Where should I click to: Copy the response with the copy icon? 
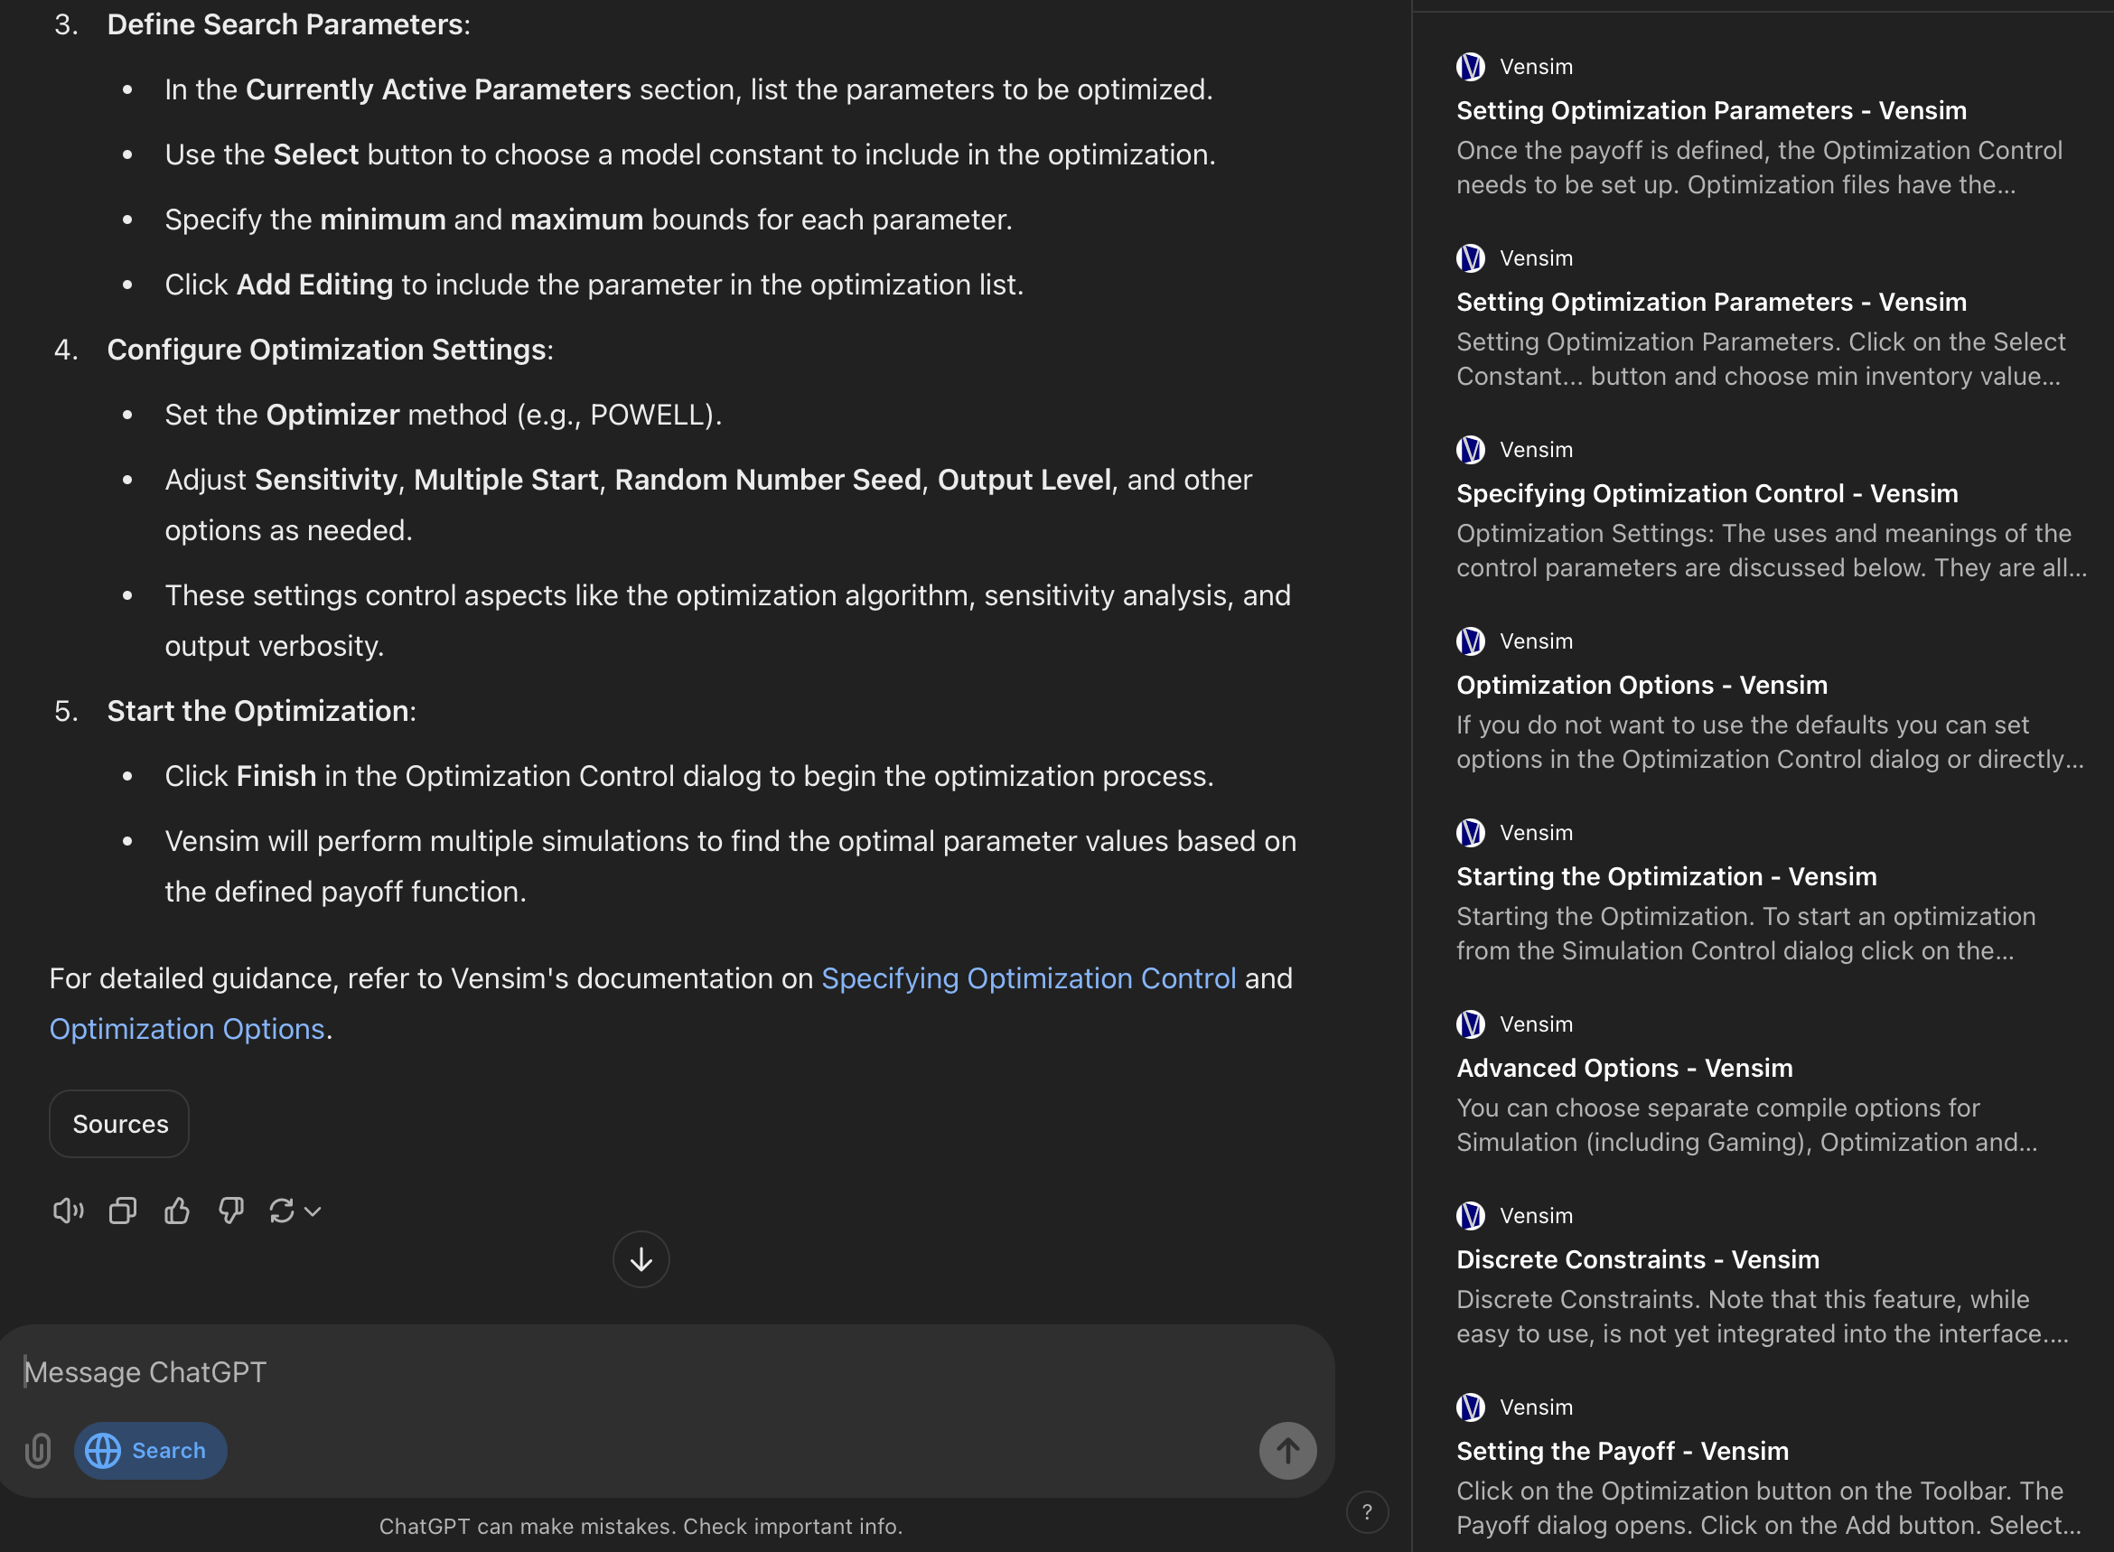click(123, 1210)
